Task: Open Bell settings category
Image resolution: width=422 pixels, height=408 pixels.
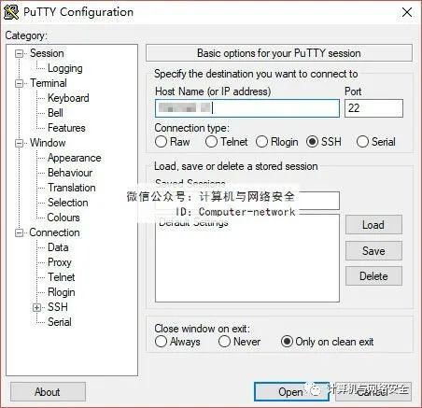Action: (x=55, y=113)
